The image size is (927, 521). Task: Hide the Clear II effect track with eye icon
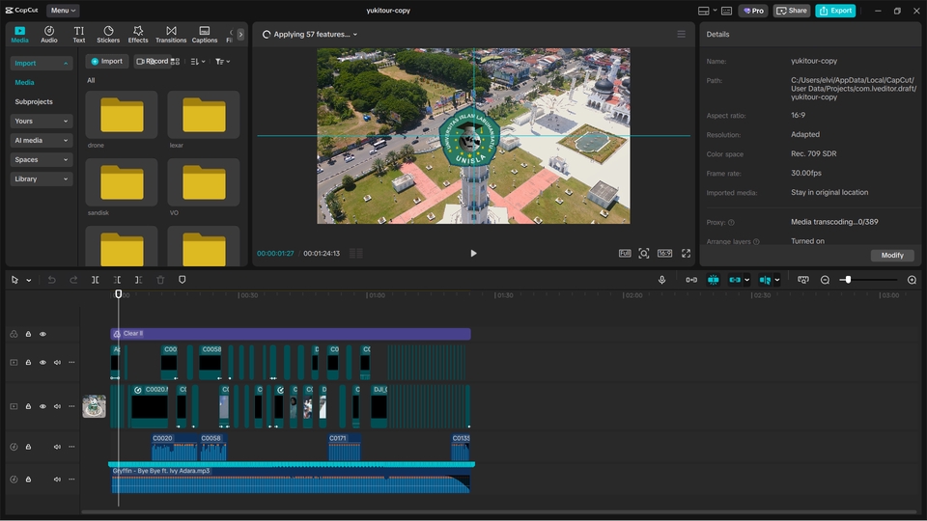(x=42, y=334)
